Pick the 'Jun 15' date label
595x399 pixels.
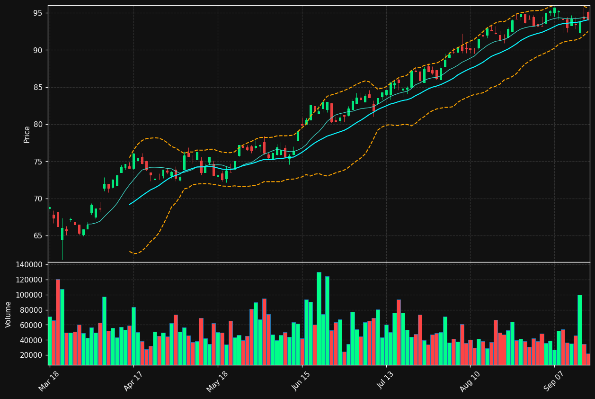[x=302, y=381]
